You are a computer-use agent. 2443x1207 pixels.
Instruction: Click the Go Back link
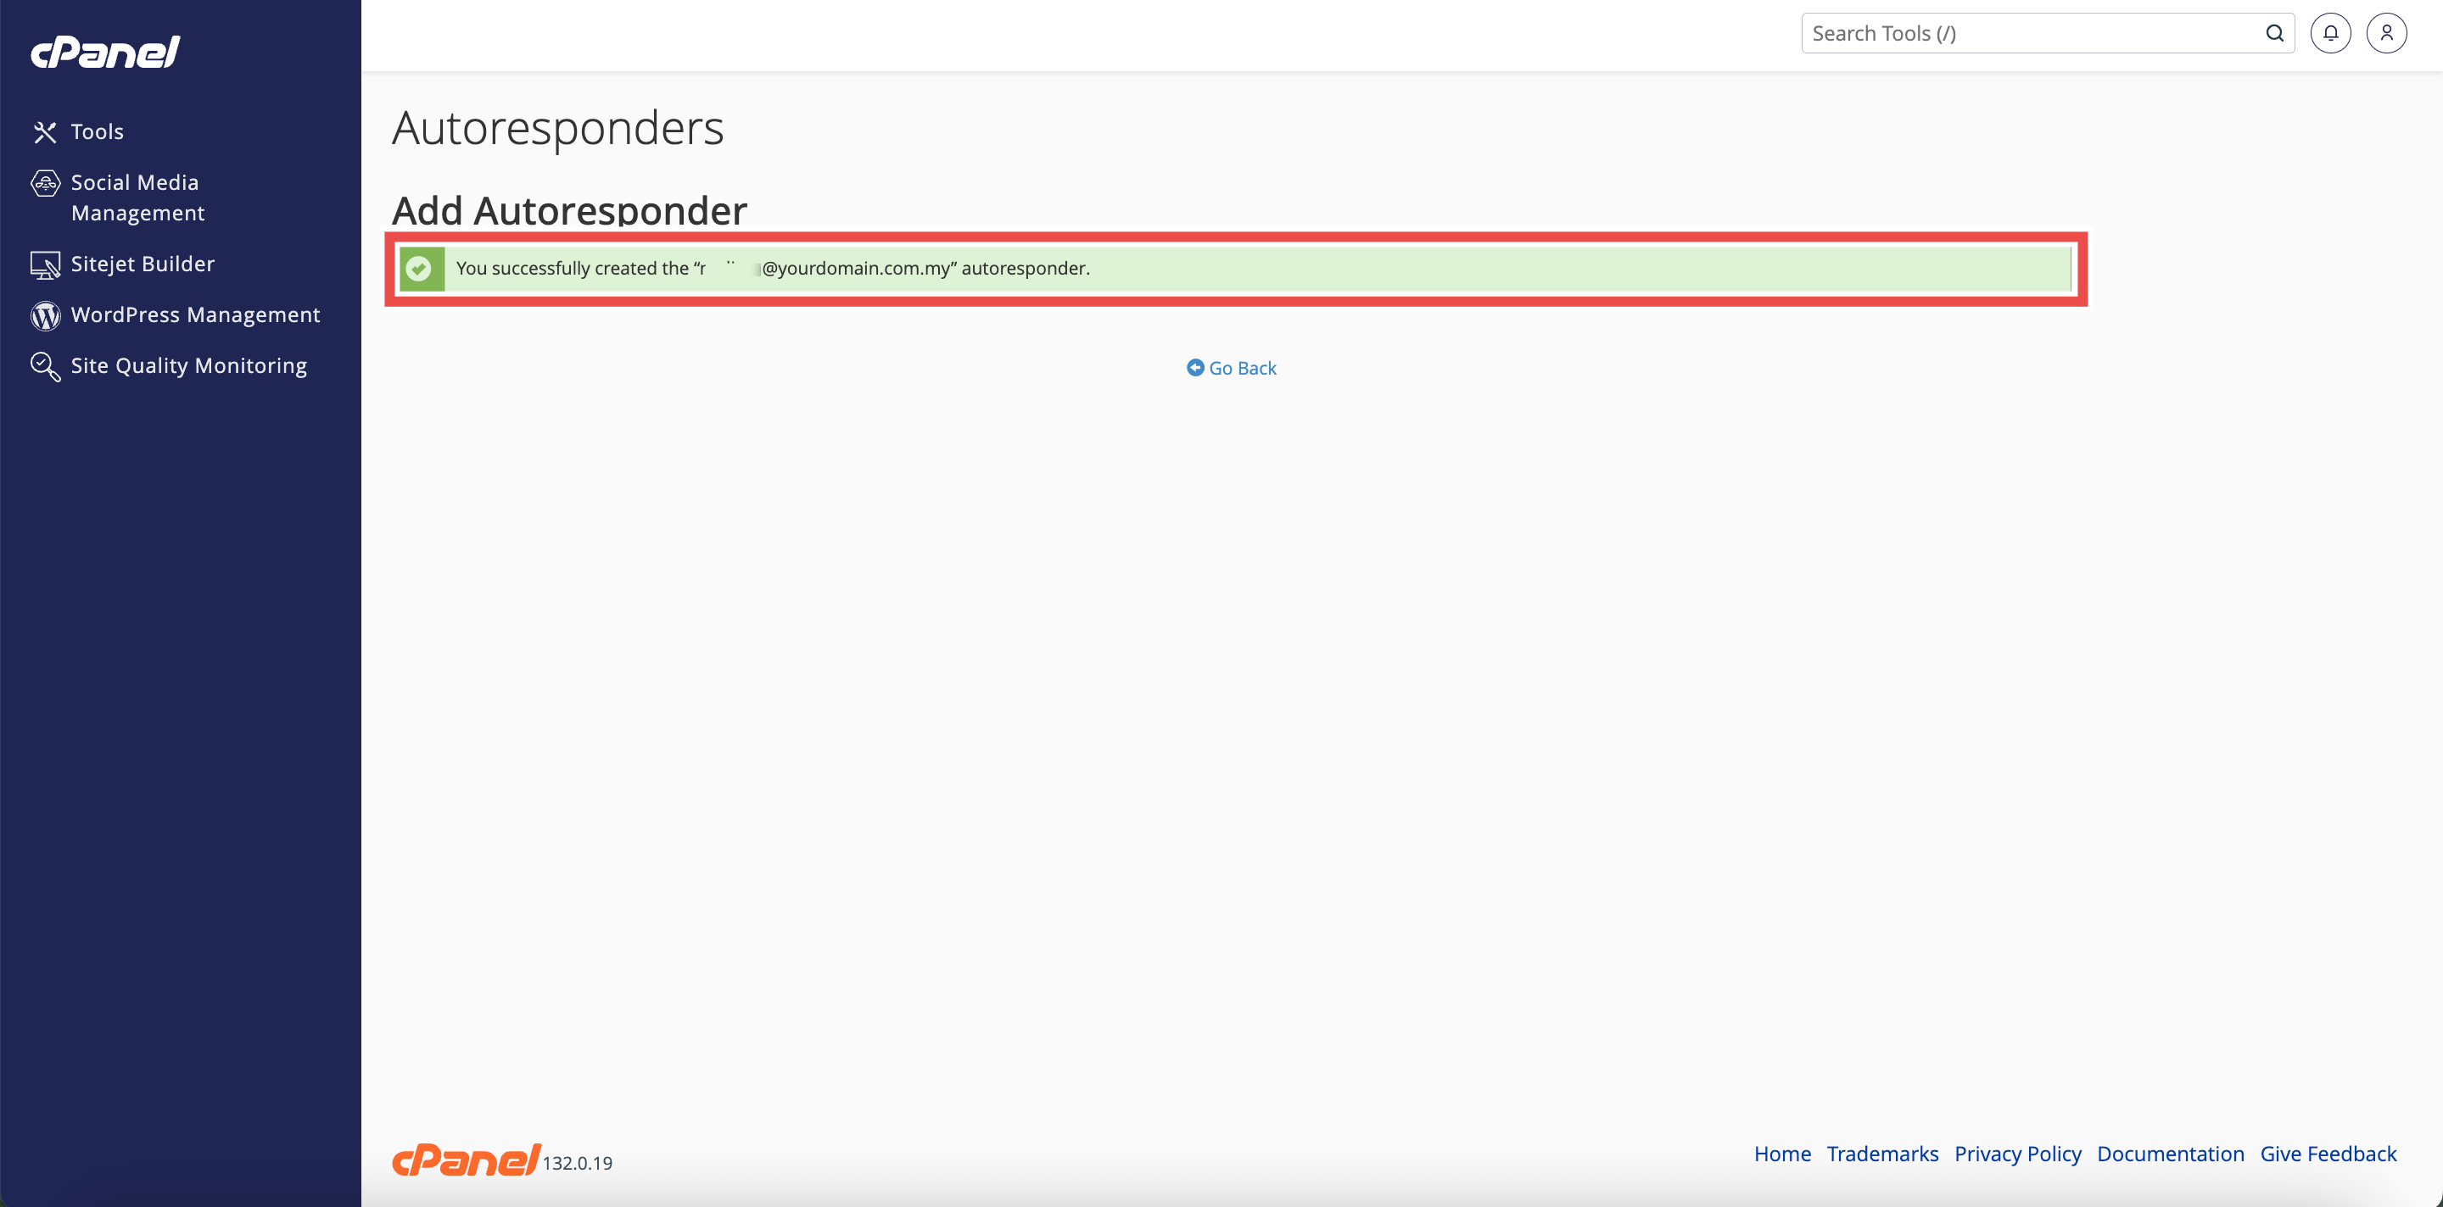(1241, 368)
